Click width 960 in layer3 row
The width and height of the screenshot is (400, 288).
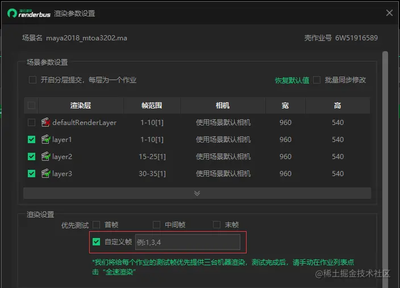click(x=285, y=174)
